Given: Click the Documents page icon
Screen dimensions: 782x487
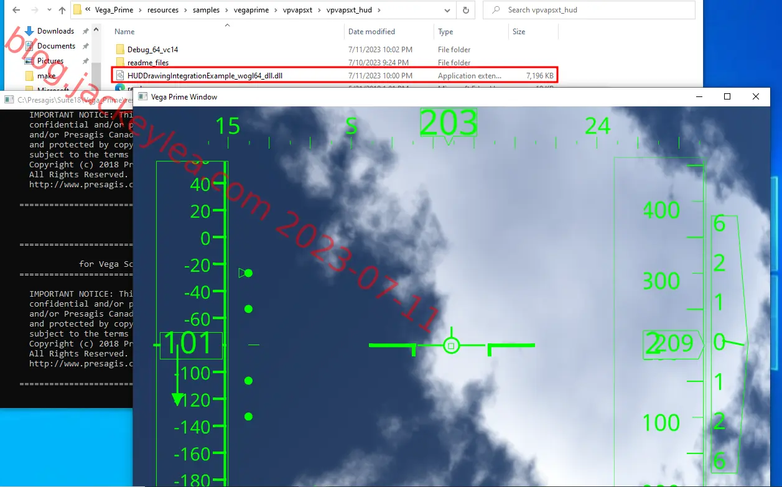Looking at the screenshot, I should pos(29,46).
